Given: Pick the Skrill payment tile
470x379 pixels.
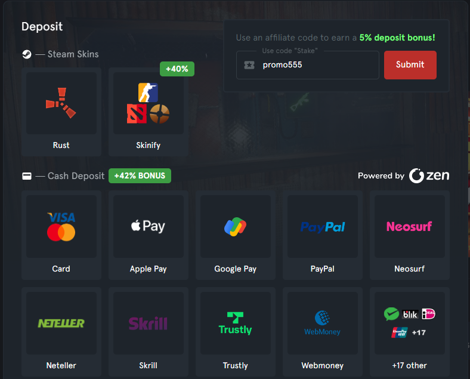Looking at the screenshot, I should pos(149,332).
